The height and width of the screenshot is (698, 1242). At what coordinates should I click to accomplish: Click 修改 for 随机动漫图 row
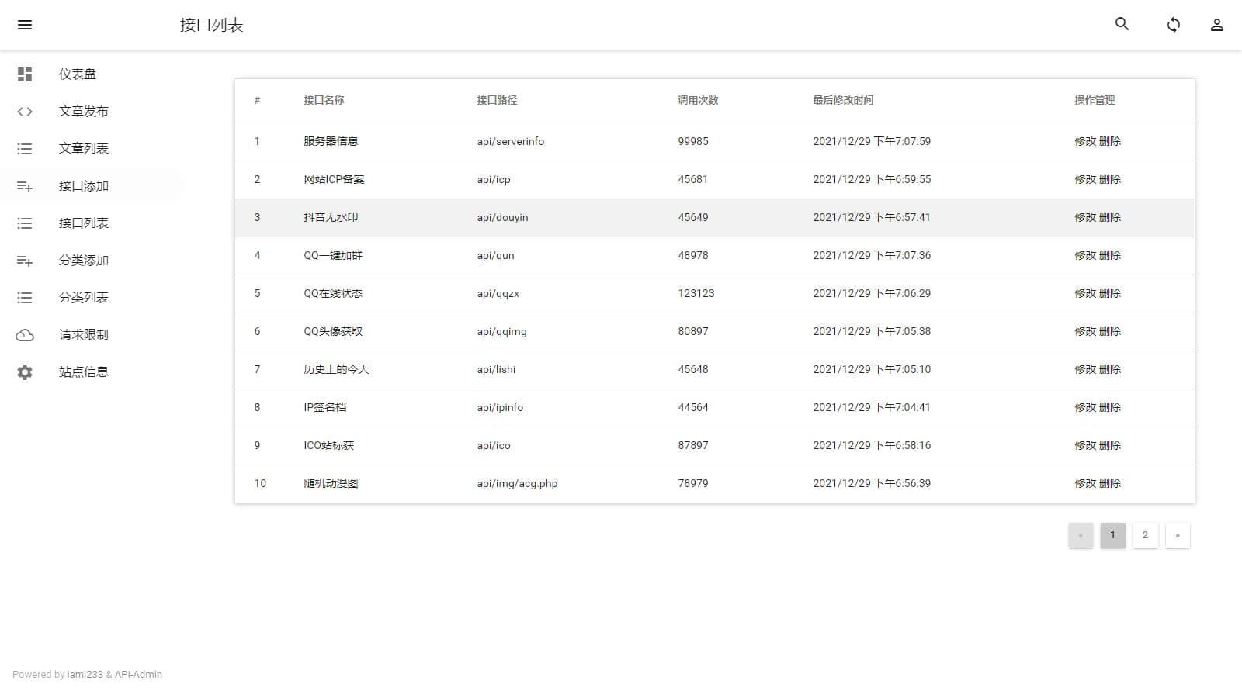[1085, 483]
